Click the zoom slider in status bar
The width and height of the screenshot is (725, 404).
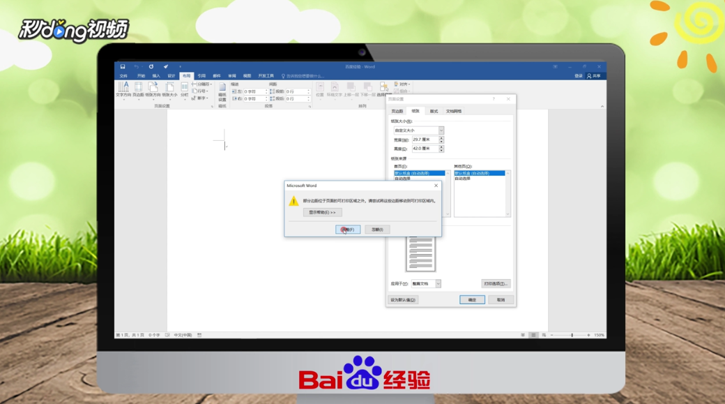[x=570, y=335]
